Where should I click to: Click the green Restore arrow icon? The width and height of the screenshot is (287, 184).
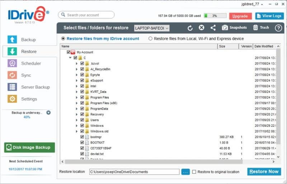12,51
